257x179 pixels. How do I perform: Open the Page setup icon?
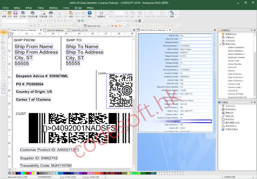(43, 13)
